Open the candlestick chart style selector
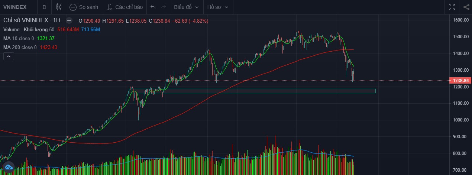This screenshot has width=472, height=175. click(x=58, y=7)
